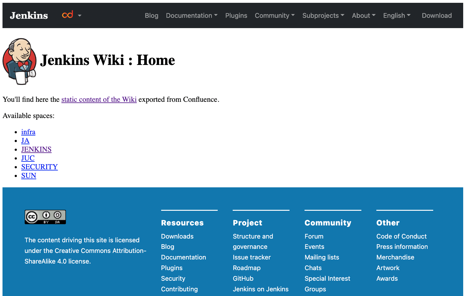Expand the CD Foundation dropdown arrow

pyautogui.click(x=80, y=16)
